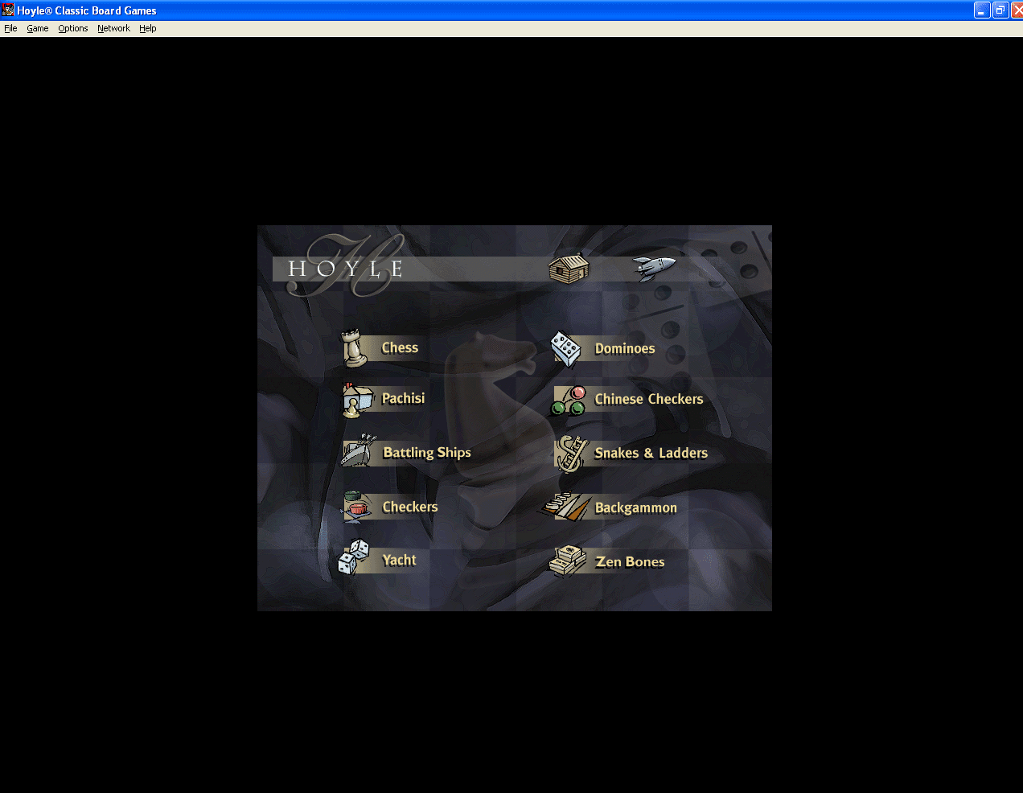Open the Game menu
Image resolution: width=1023 pixels, height=793 pixels.
[38, 28]
